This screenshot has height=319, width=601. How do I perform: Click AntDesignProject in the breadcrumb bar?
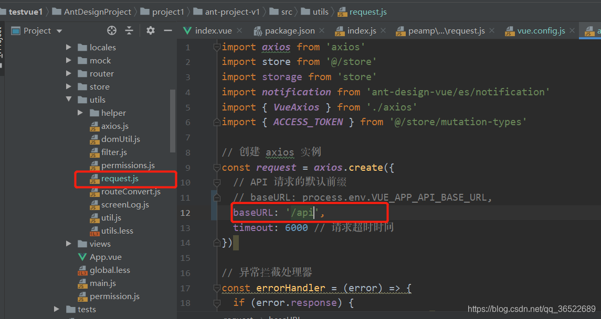point(97,12)
